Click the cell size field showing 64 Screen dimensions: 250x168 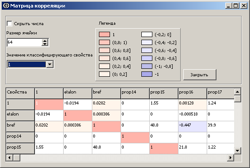point(25,42)
